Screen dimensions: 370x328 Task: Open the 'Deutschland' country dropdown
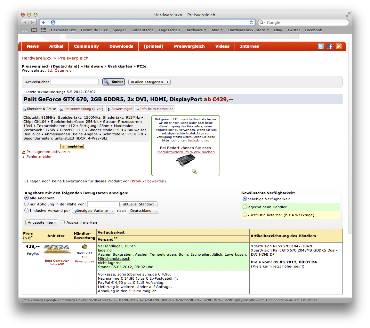(143, 211)
